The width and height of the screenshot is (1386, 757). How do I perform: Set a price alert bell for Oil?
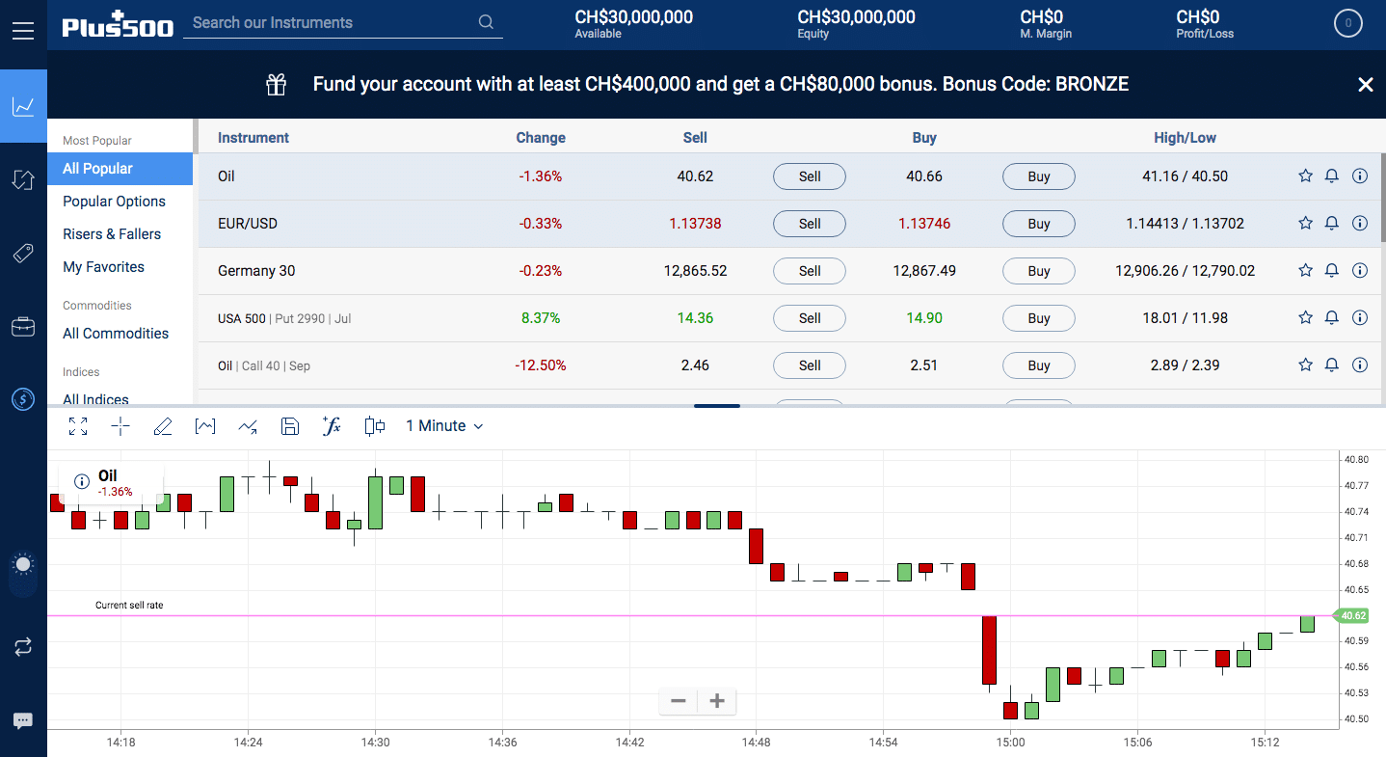tap(1332, 176)
